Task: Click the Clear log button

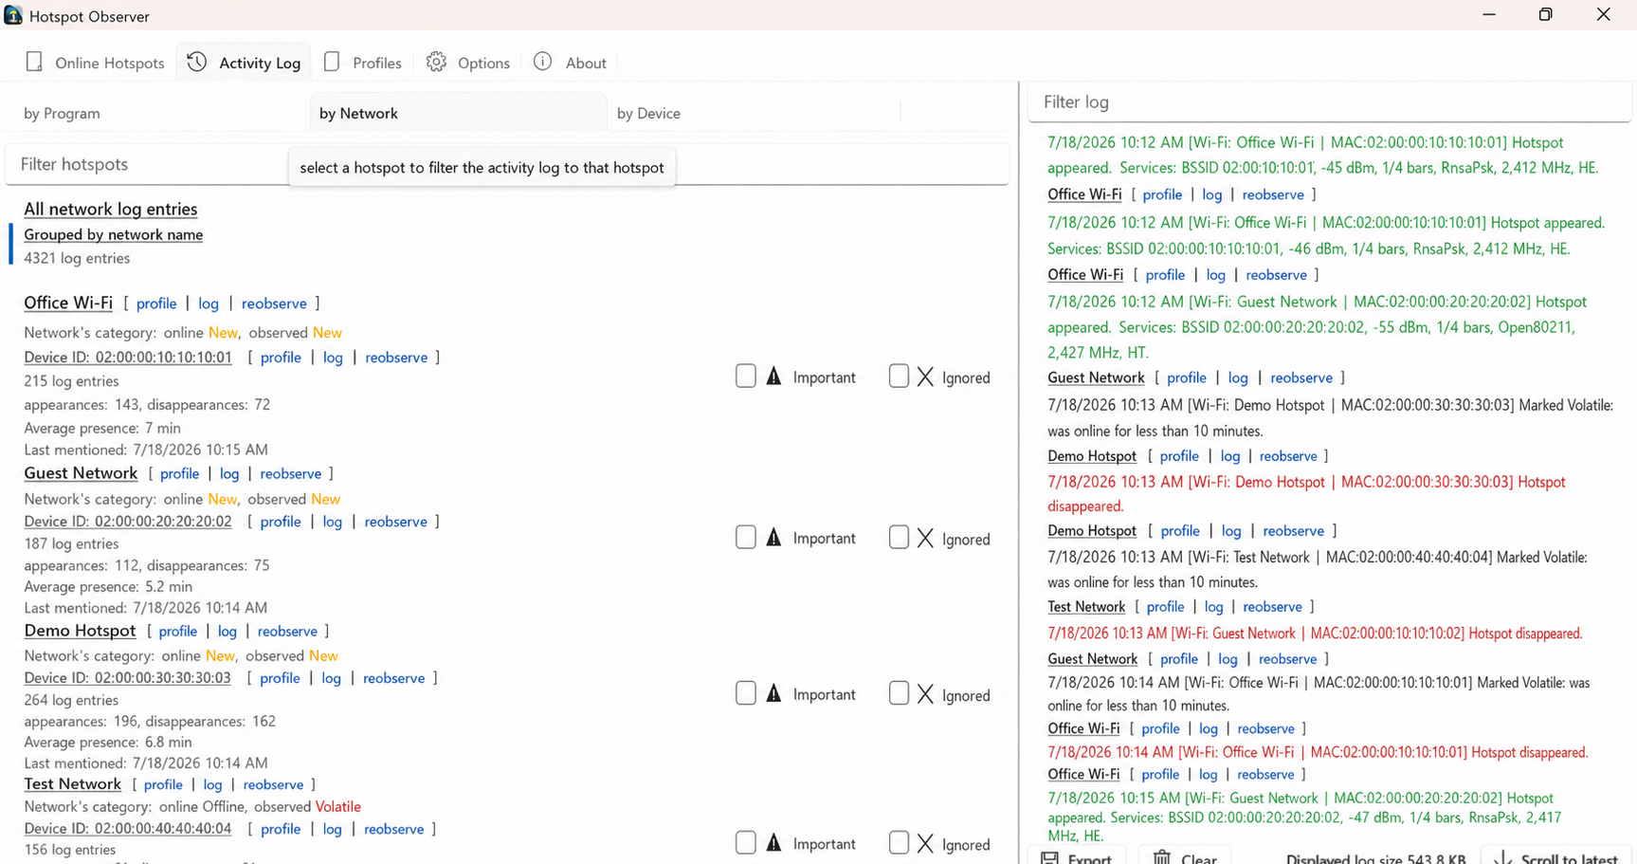Action: click(1185, 855)
